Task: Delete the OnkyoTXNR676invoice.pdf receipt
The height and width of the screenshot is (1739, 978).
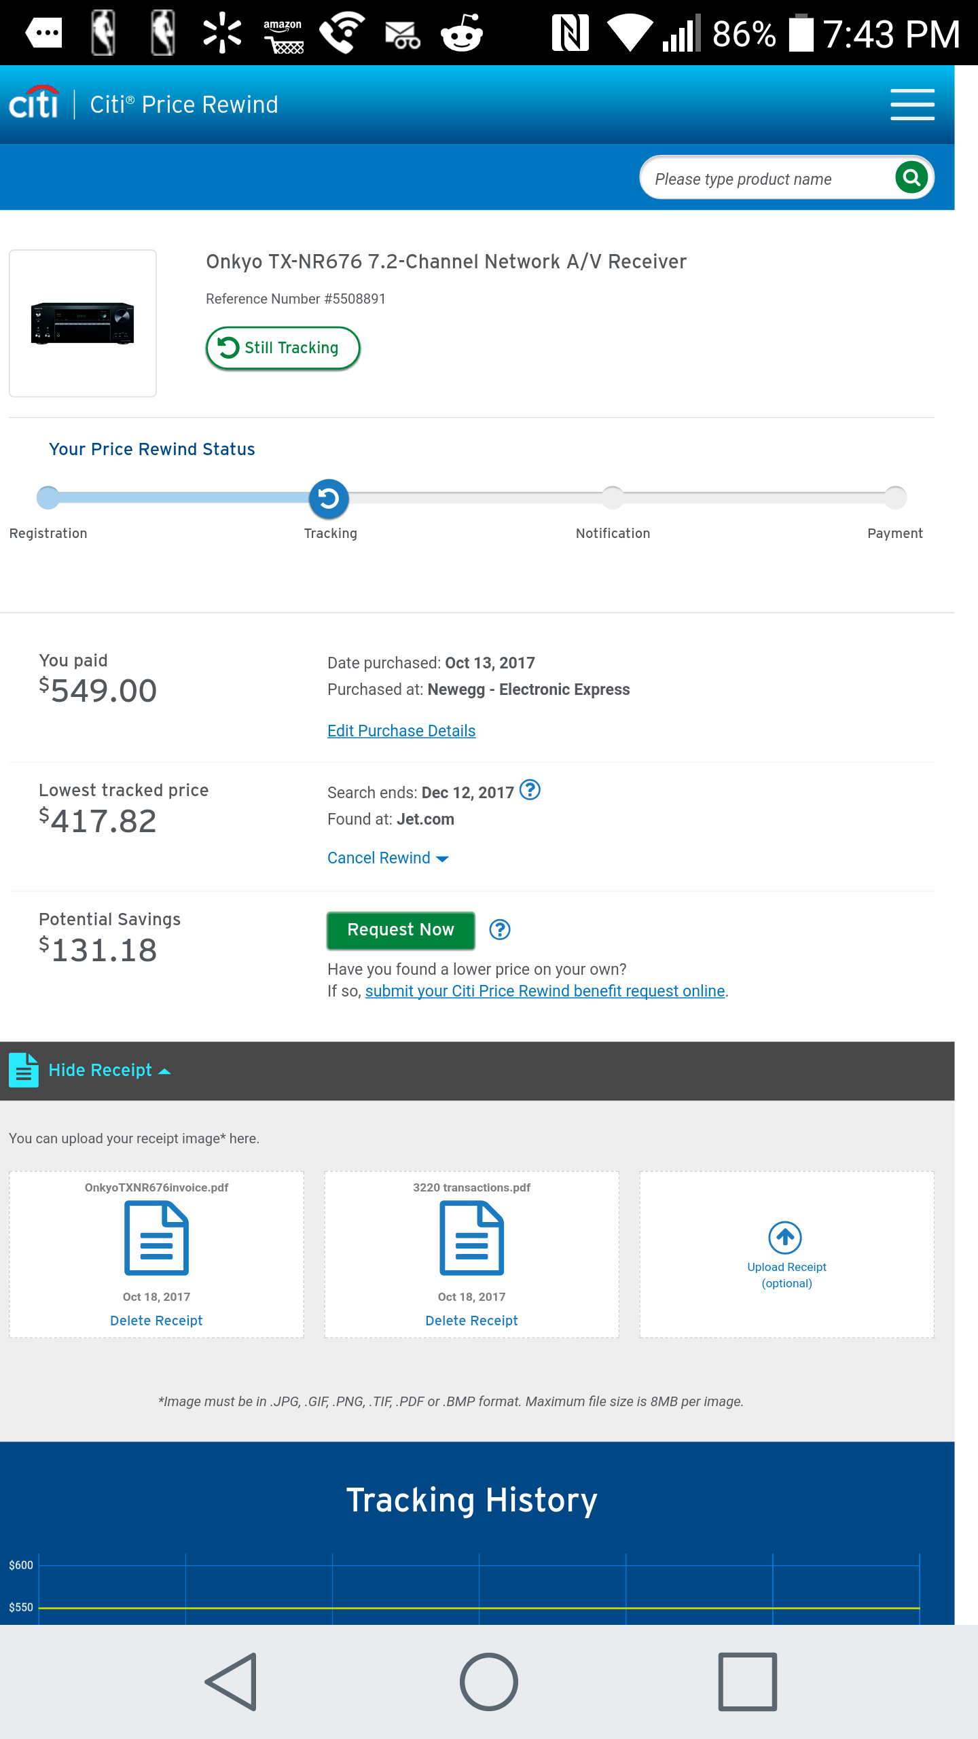Action: pyautogui.click(x=156, y=1321)
